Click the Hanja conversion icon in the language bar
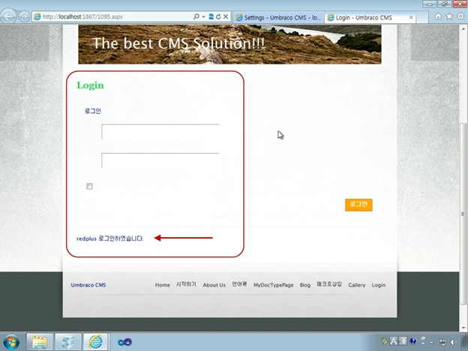 click(x=403, y=340)
